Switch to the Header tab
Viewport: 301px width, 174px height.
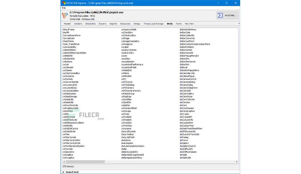click(x=67, y=24)
